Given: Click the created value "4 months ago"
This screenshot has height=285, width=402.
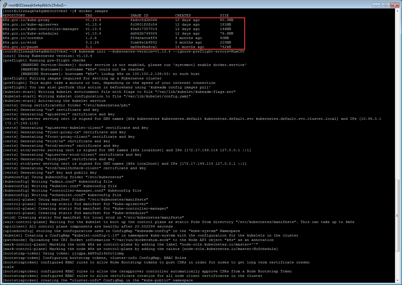Looking at the screenshot, I should (x=189, y=38).
